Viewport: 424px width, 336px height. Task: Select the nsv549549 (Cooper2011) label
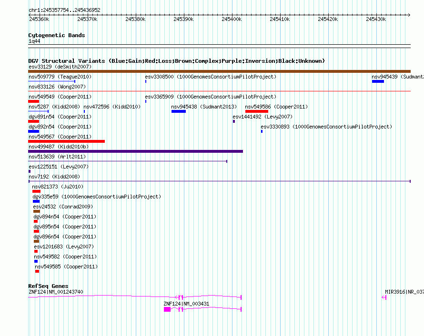pos(60,97)
